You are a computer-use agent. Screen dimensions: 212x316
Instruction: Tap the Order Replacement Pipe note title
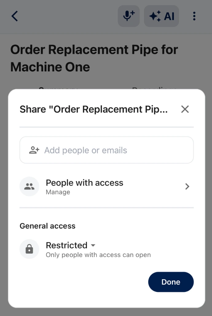point(94,58)
